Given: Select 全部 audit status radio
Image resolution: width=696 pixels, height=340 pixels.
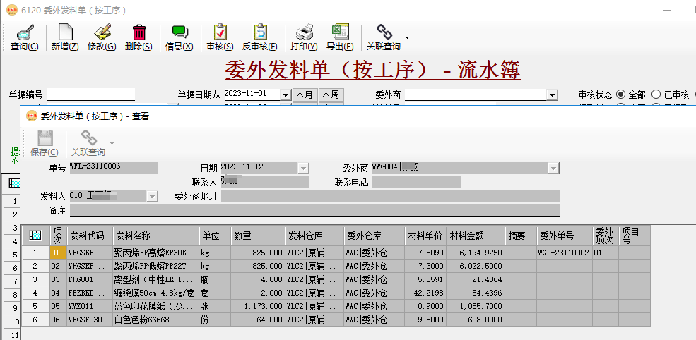Looking at the screenshot, I should 620,95.
